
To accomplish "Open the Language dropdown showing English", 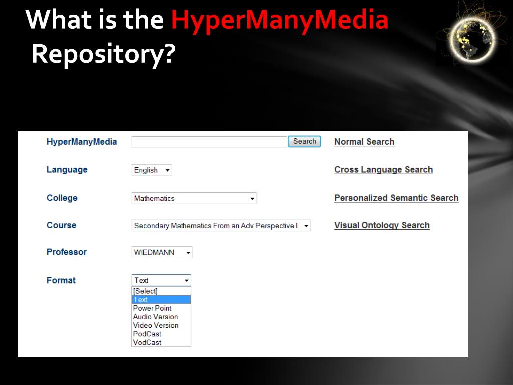I will pos(152,170).
